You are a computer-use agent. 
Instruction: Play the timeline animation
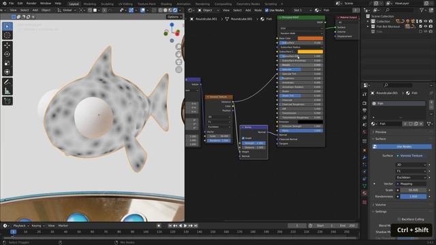(x=185, y=226)
